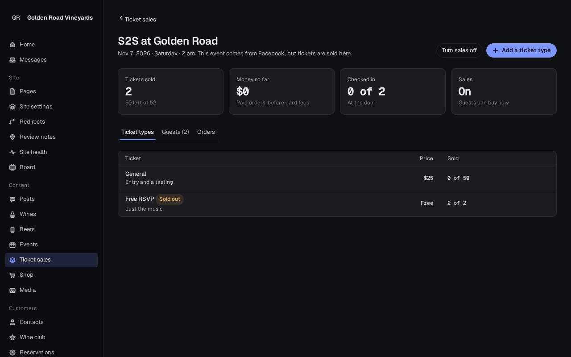Click the Contacts person icon

12,322
